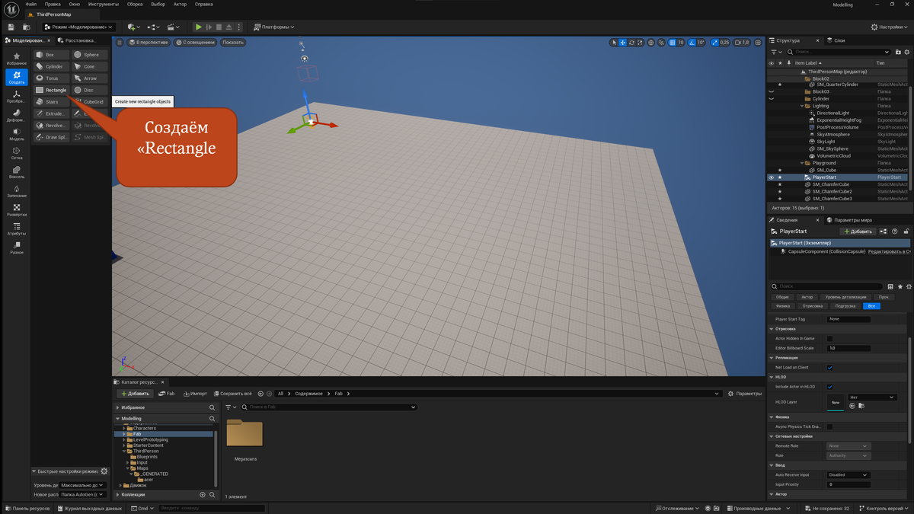Expand the Characters folder in content tree

(124, 428)
